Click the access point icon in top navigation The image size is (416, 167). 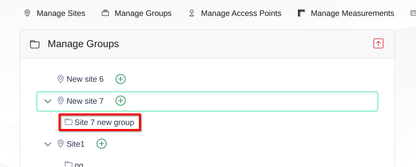[x=191, y=13]
